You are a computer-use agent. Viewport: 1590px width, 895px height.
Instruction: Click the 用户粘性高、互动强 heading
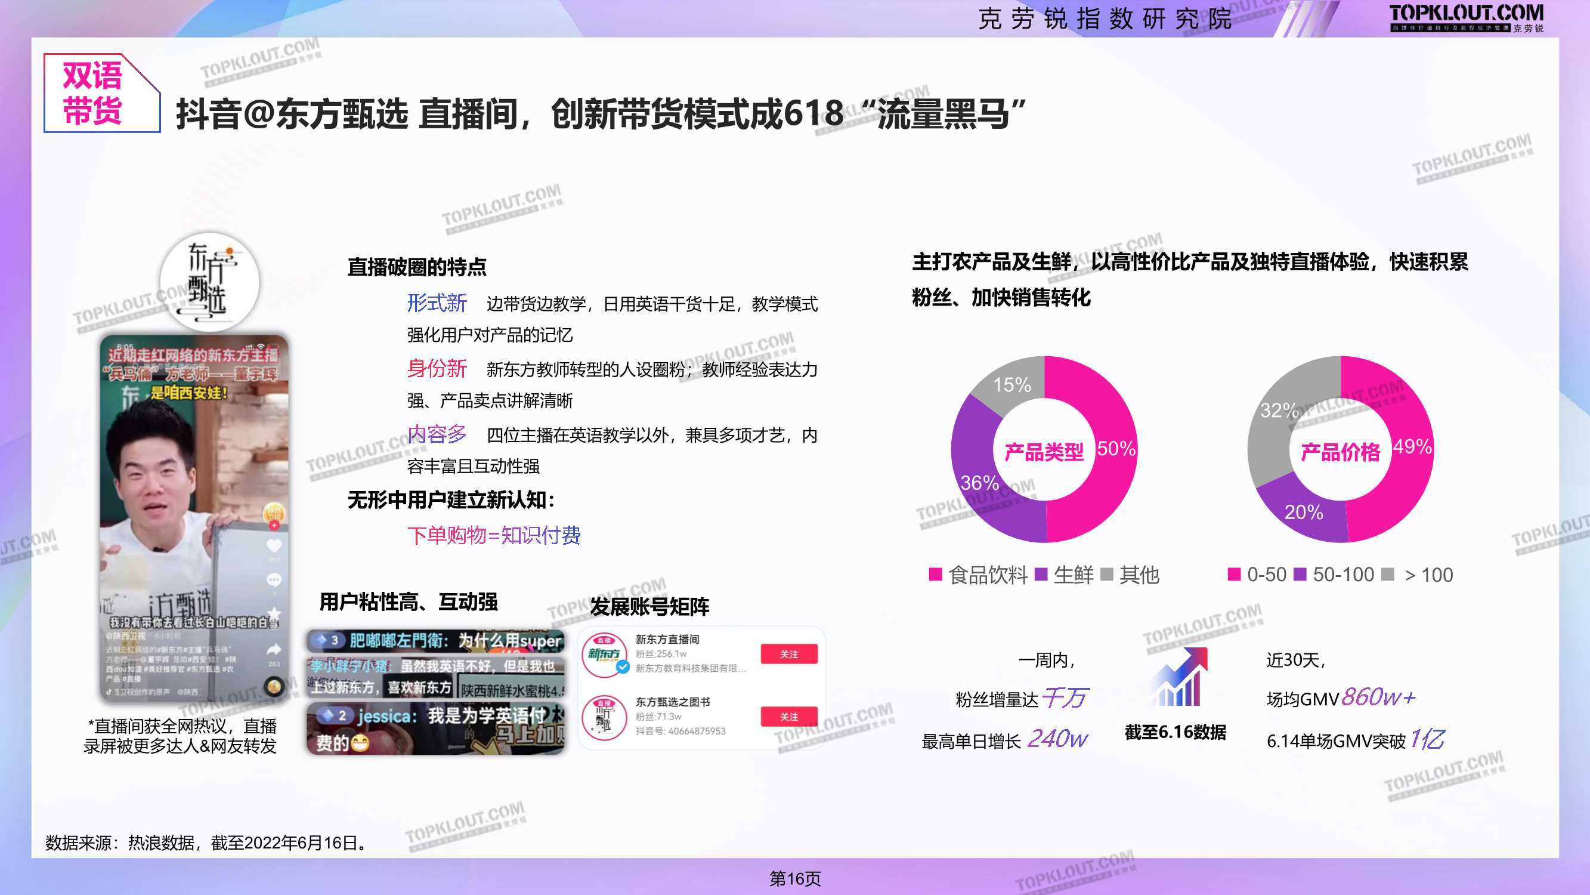(409, 601)
